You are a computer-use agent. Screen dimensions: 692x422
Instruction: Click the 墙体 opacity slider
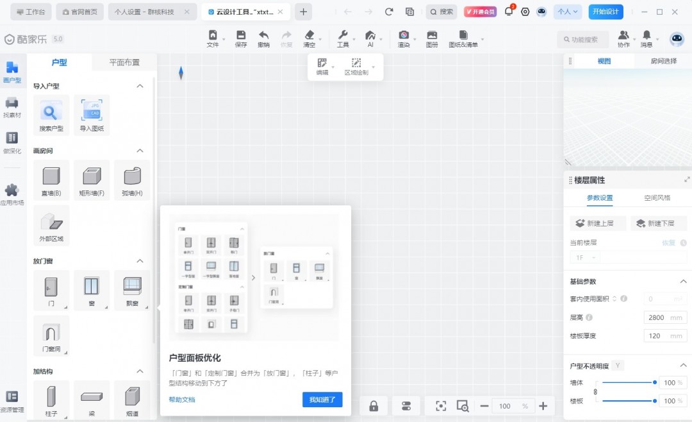pyautogui.click(x=629, y=382)
